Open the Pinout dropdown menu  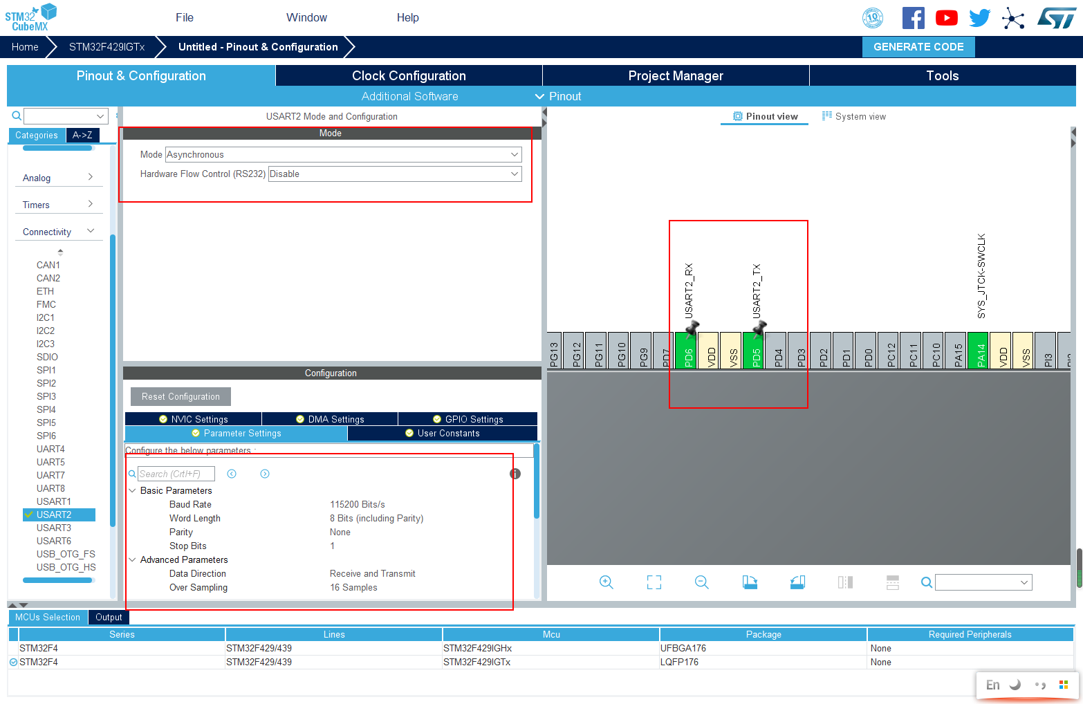[x=558, y=96]
